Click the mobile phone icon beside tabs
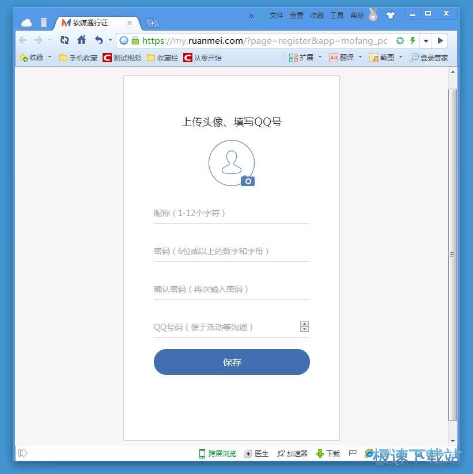Viewport: 473px width, 474px height. [44, 22]
